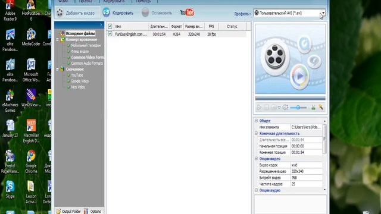Select the Исходные файлы tree icon

click(63, 33)
